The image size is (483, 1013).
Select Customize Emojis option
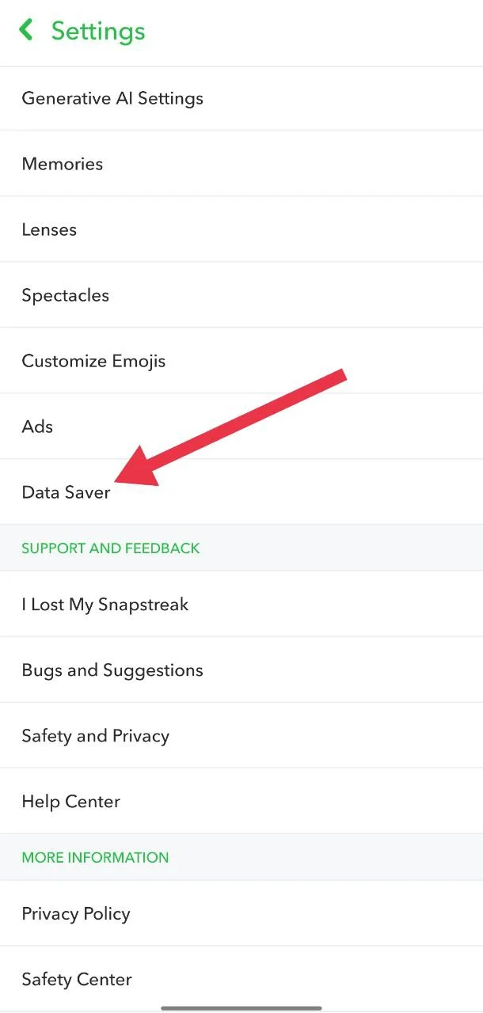(x=93, y=362)
